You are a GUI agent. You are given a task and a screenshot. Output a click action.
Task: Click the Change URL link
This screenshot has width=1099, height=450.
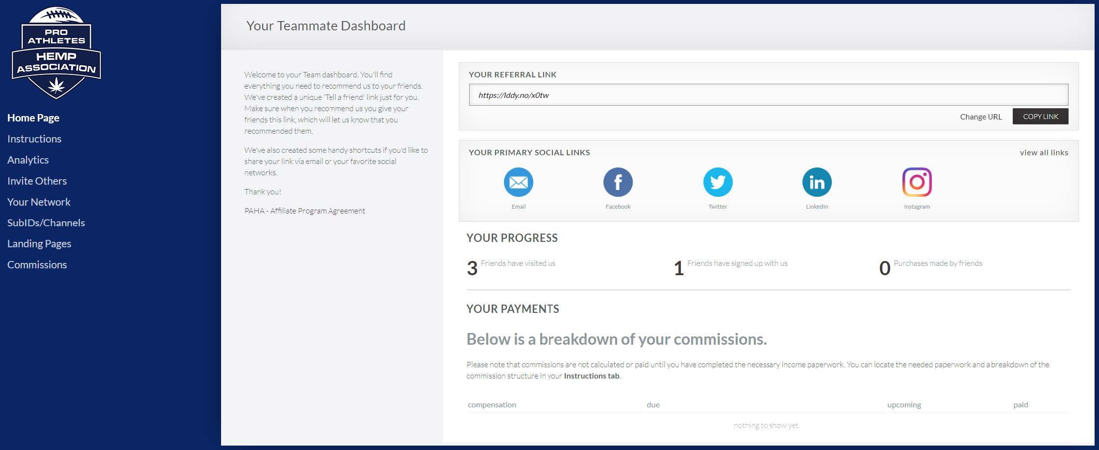click(980, 117)
